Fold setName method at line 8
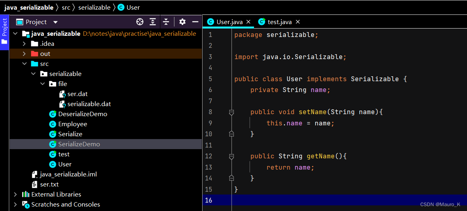This screenshot has height=211, width=467. 231,112
